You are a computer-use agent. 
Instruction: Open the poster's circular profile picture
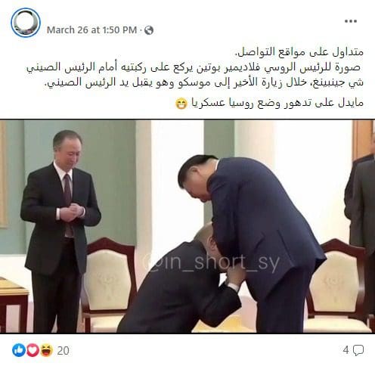26,23
